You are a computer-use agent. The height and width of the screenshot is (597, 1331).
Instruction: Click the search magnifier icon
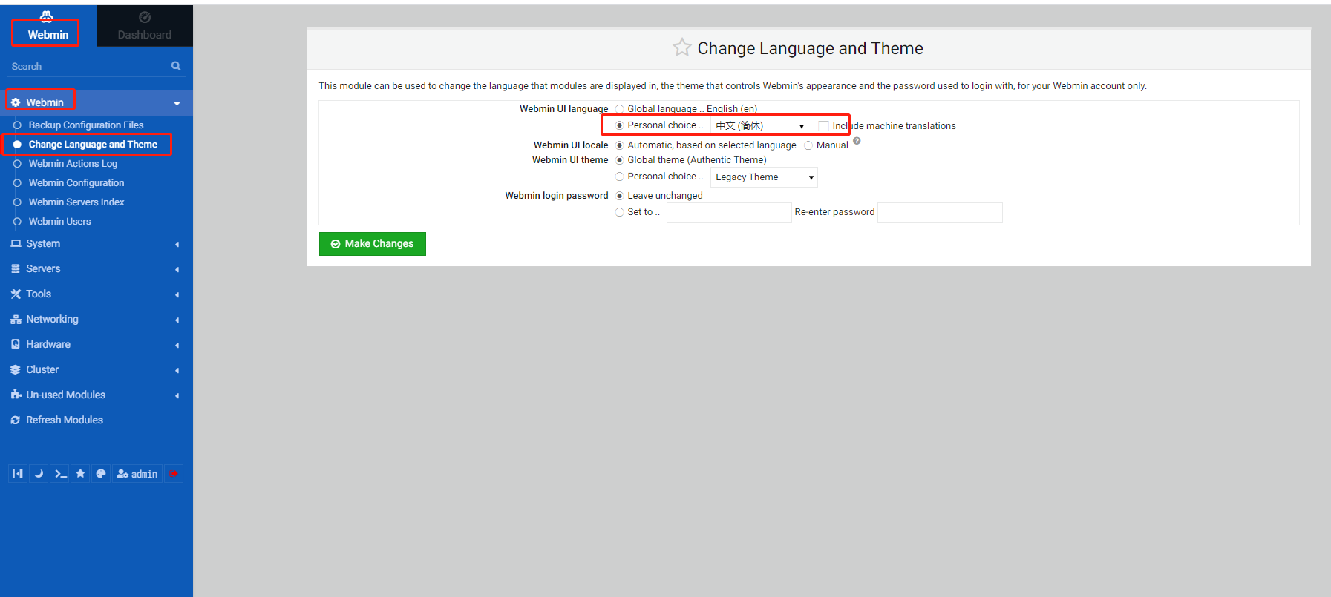pyautogui.click(x=176, y=66)
